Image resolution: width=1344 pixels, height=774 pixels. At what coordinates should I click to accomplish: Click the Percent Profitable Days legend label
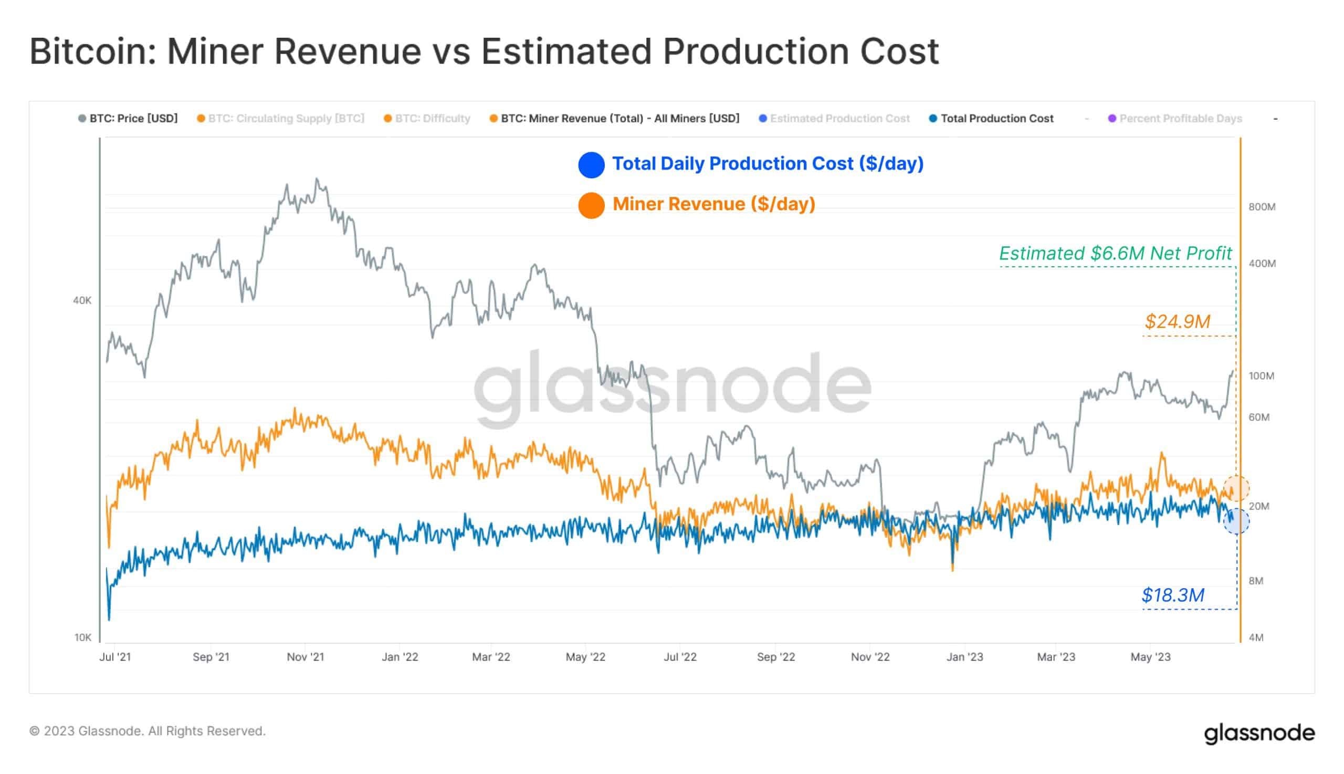coord(1181,119)
